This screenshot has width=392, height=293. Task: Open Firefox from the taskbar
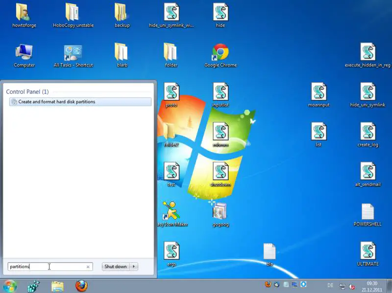[81, 286]
